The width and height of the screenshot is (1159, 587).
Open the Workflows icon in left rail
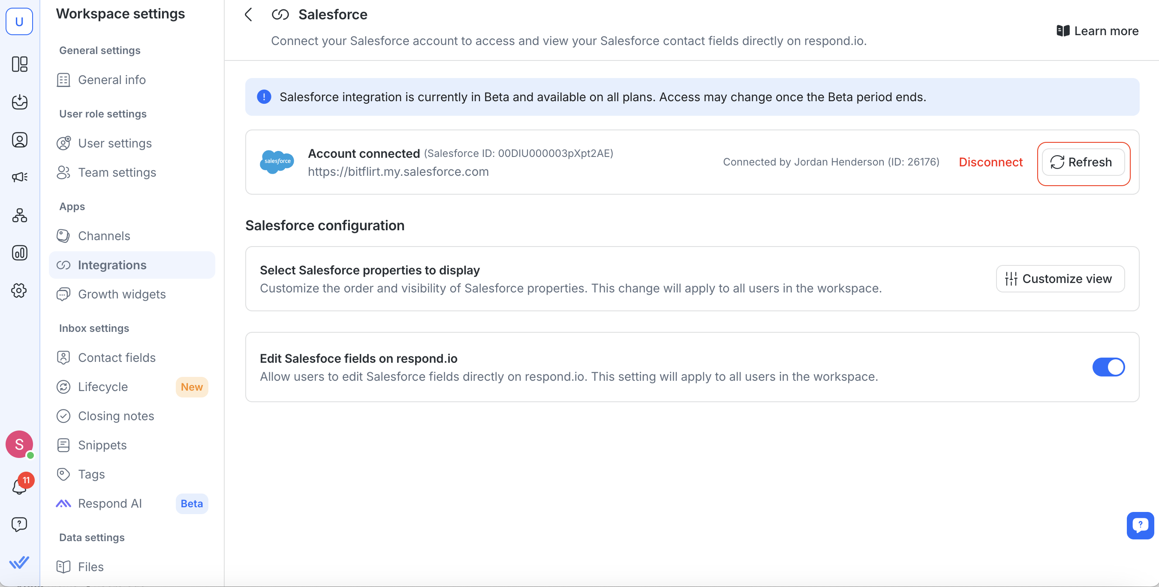point(19,215)
